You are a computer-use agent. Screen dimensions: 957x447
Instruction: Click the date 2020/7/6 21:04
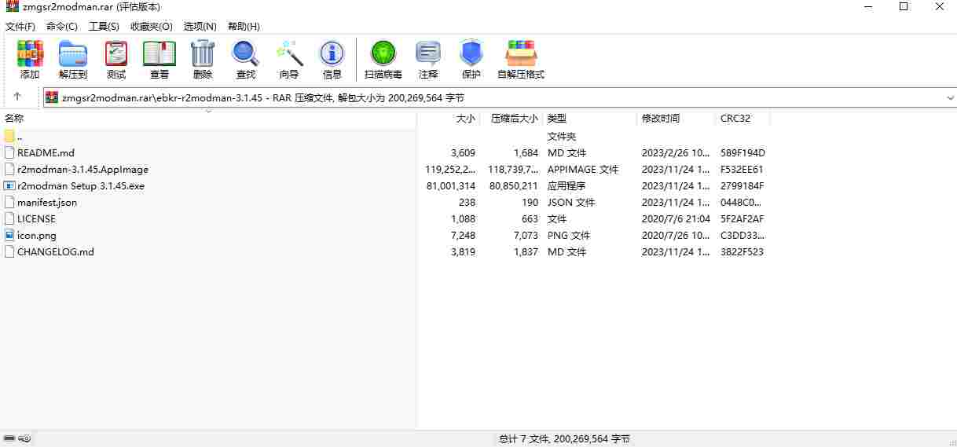click(x=676, y=218)
